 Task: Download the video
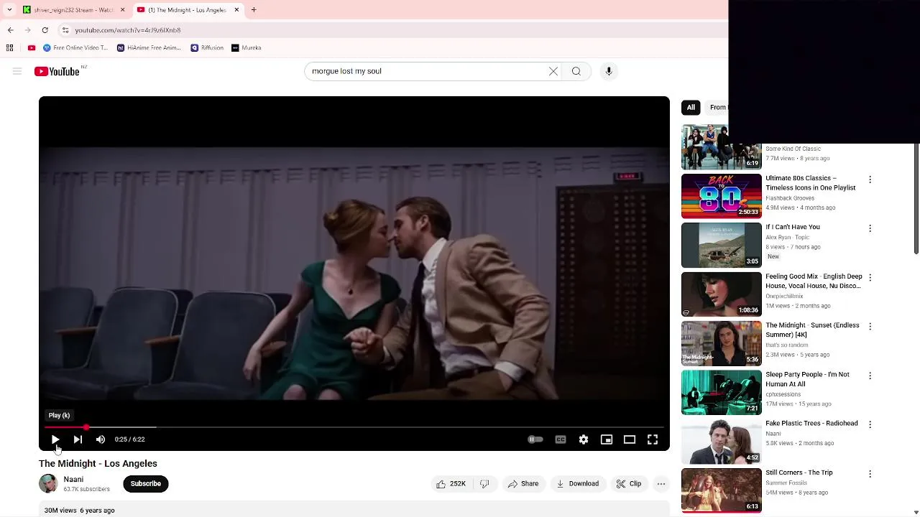coord(578,484)
